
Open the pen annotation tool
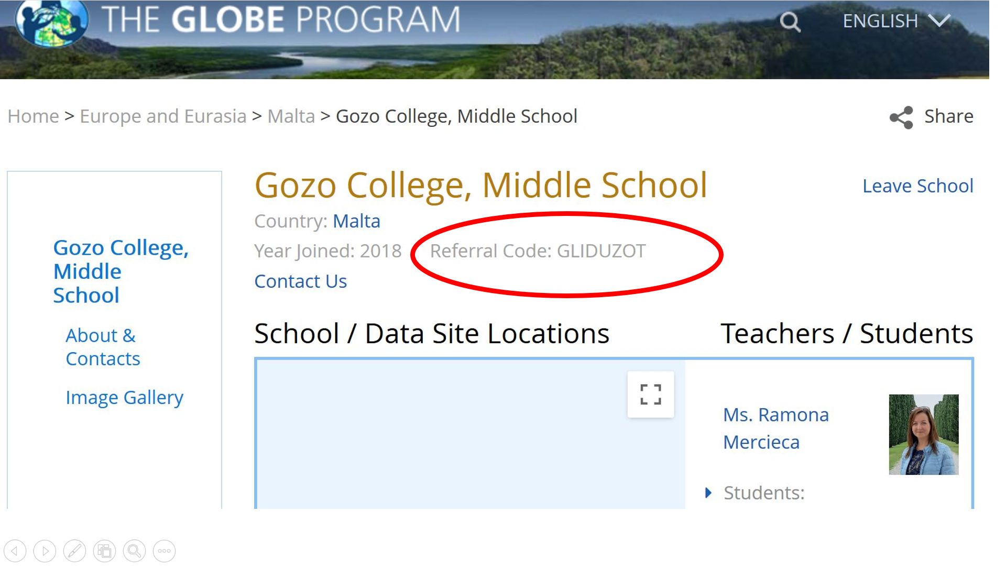coord(74,551)
